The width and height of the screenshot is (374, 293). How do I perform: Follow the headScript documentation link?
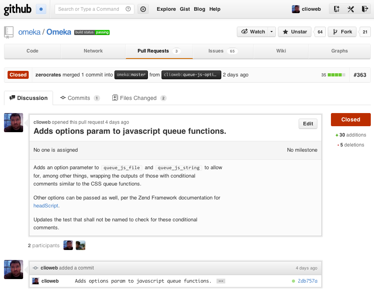pyautogui.click(x=46, y=206)
